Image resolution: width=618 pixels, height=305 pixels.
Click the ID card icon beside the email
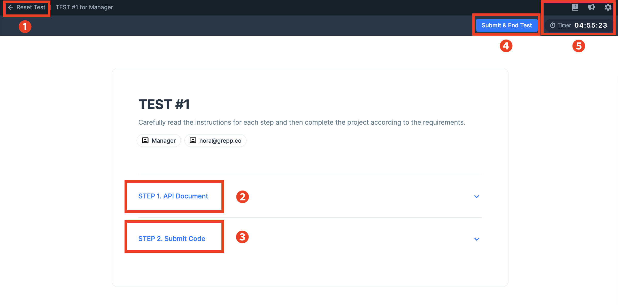pyautogui.click(x=193, y=140)
